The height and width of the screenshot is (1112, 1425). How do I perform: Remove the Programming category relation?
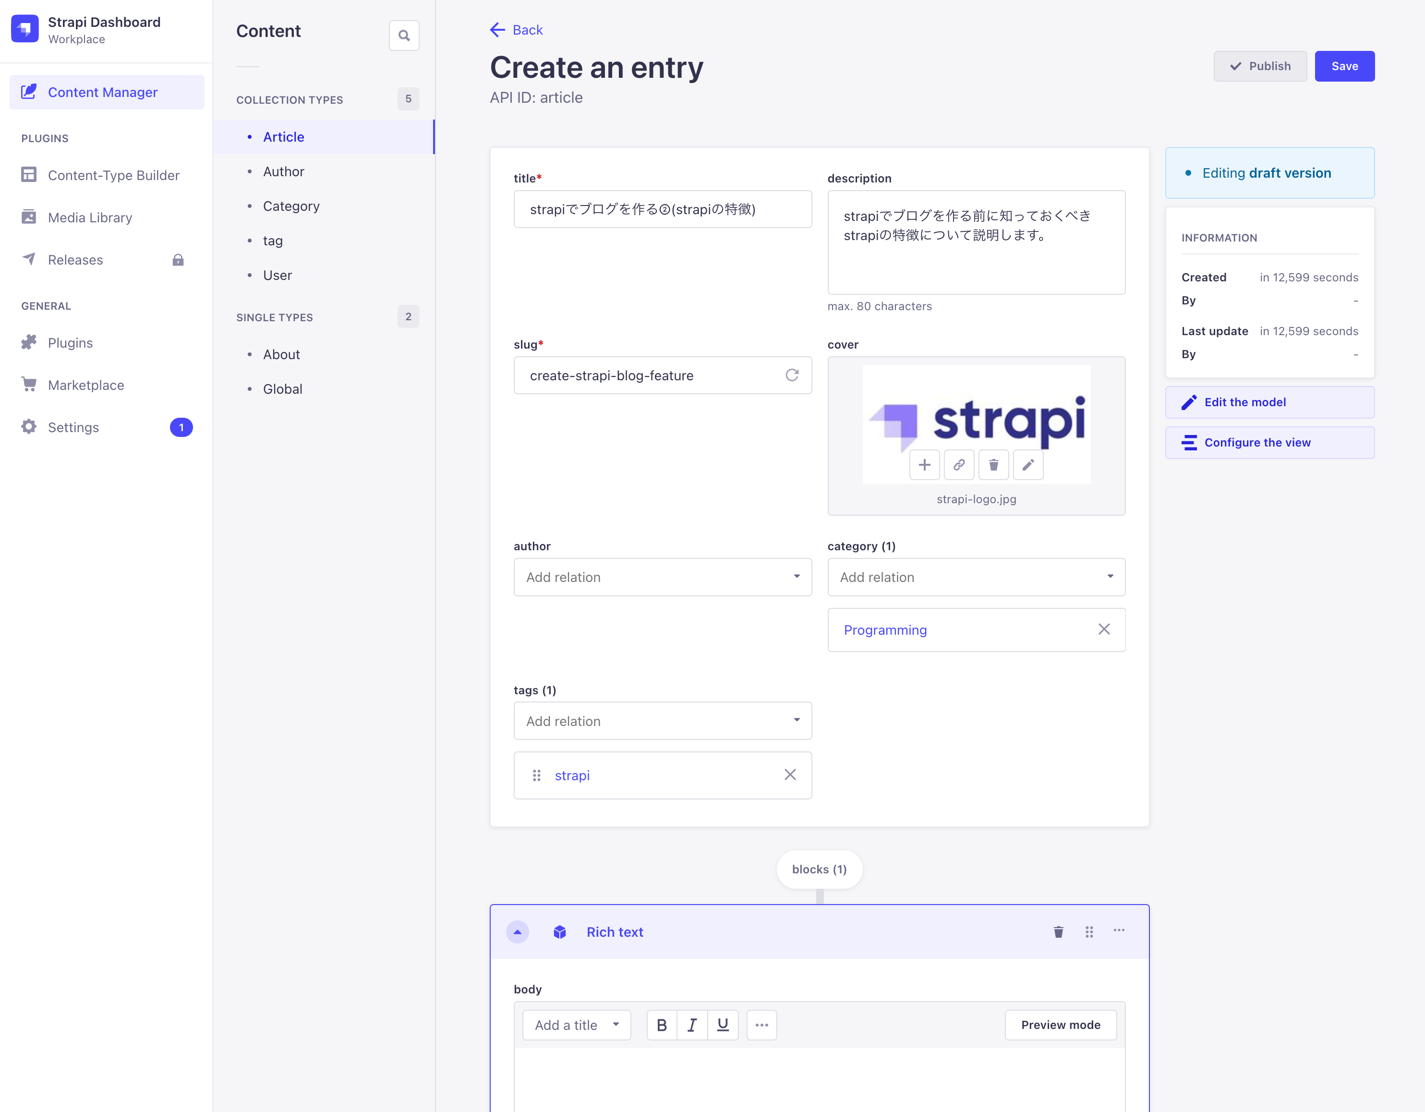(1103, 629)
